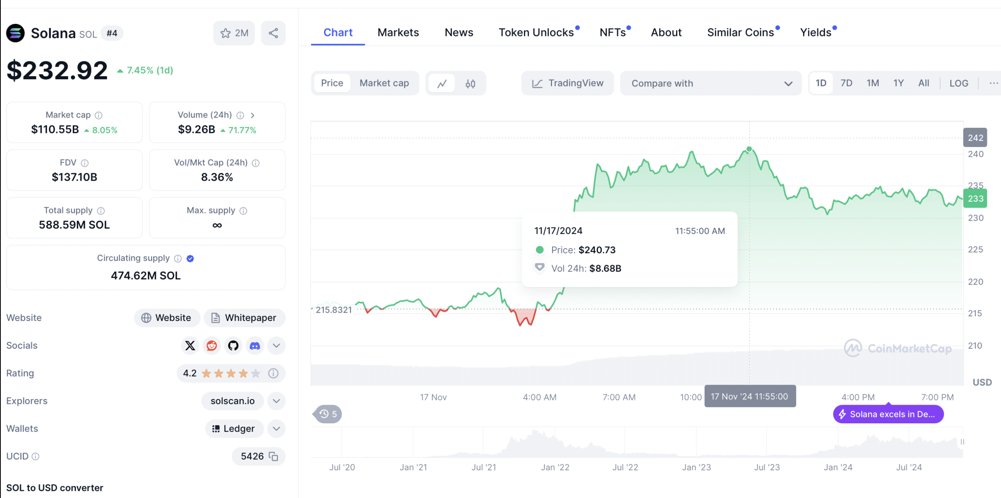Screen dimensions: 1001x498
Task: Click the #4 rank badge
Action: pyautogui.click(x=112, y=33)
